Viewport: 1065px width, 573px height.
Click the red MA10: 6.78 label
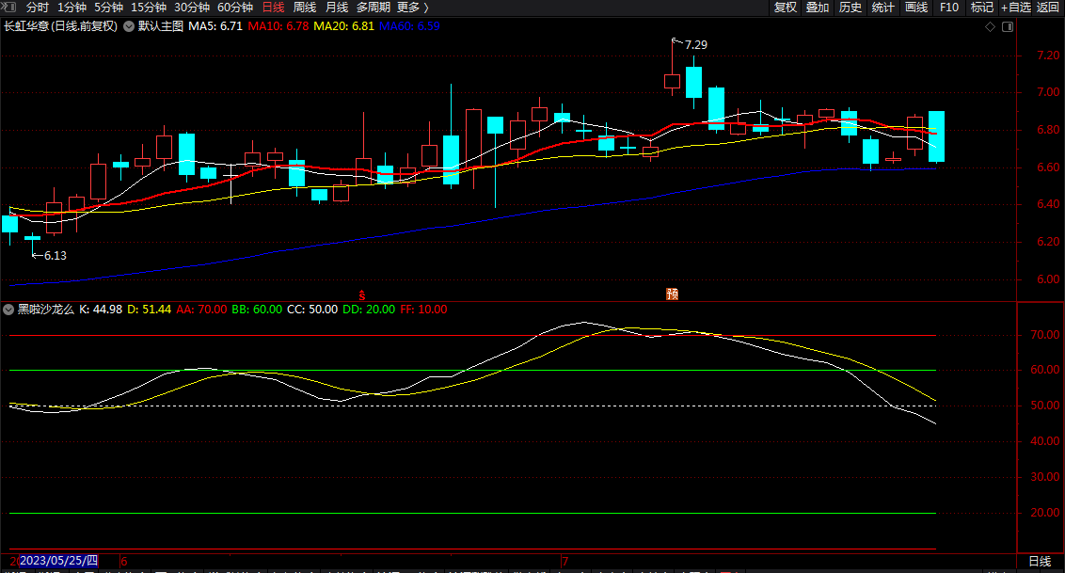click(278, 26)
